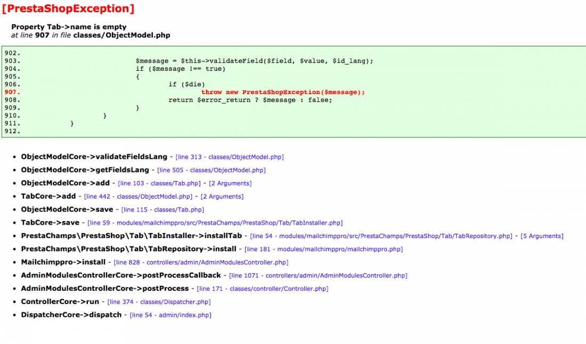Open validateFieldsLang line 313 ObjectModel.php link
Image resolution: width=586 pixels, height=344 pixels.
(230, 157)
